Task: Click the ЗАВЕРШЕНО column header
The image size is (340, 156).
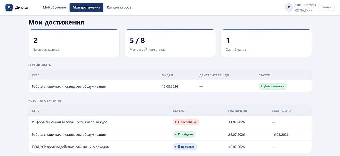Action: (x=281, y=111)
